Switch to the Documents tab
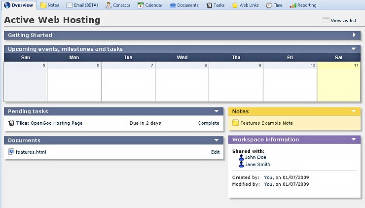Screen dimensions: 365x208 [x=184, y=5]
